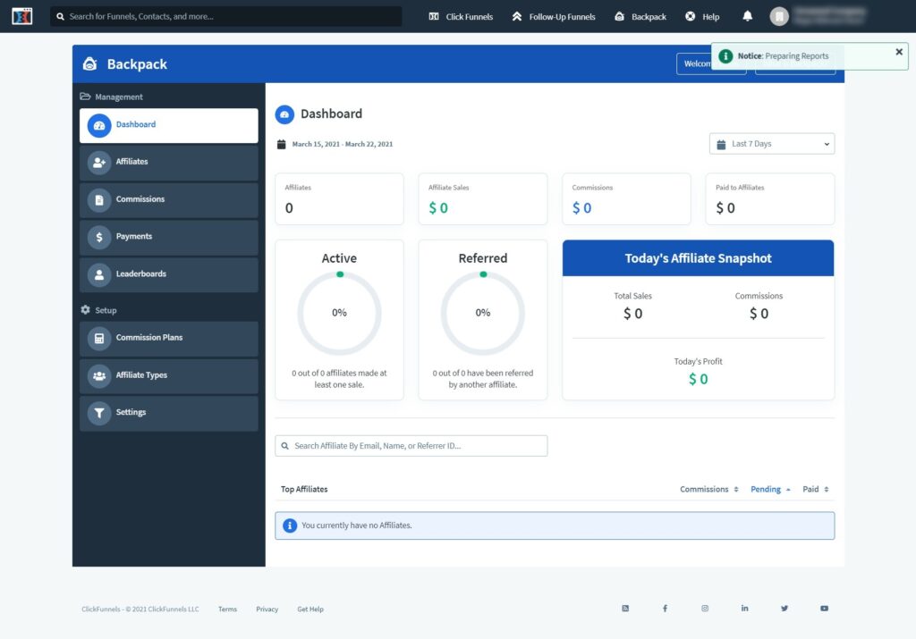The image size is (916, 639).
Task: Click the blue Dashboard title icon
Action: click(x=284, y=114)
